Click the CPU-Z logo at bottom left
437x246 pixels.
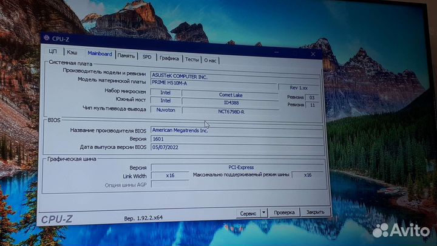pyautogui.click(x=57, y=219)
